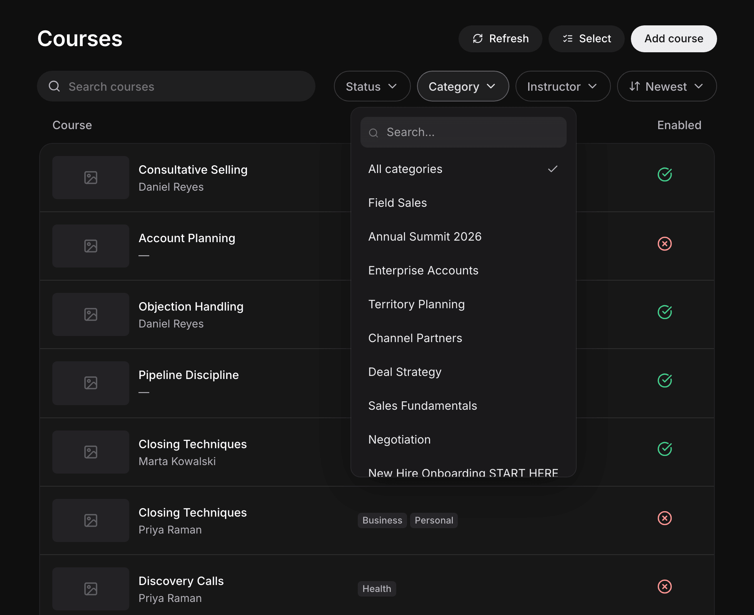Screen dimensions: 754x615
Task: Pick Channel Partners in the list
Action: pos(463,338)
